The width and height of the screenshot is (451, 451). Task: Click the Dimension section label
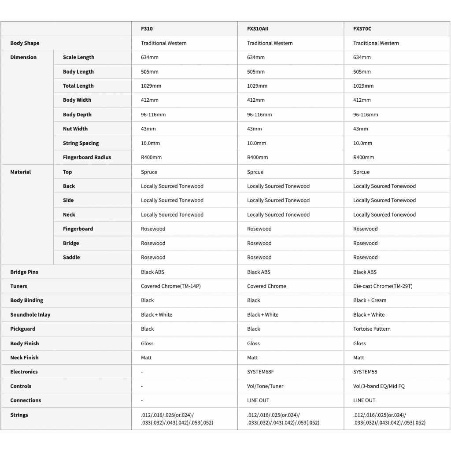coord(23,57)
